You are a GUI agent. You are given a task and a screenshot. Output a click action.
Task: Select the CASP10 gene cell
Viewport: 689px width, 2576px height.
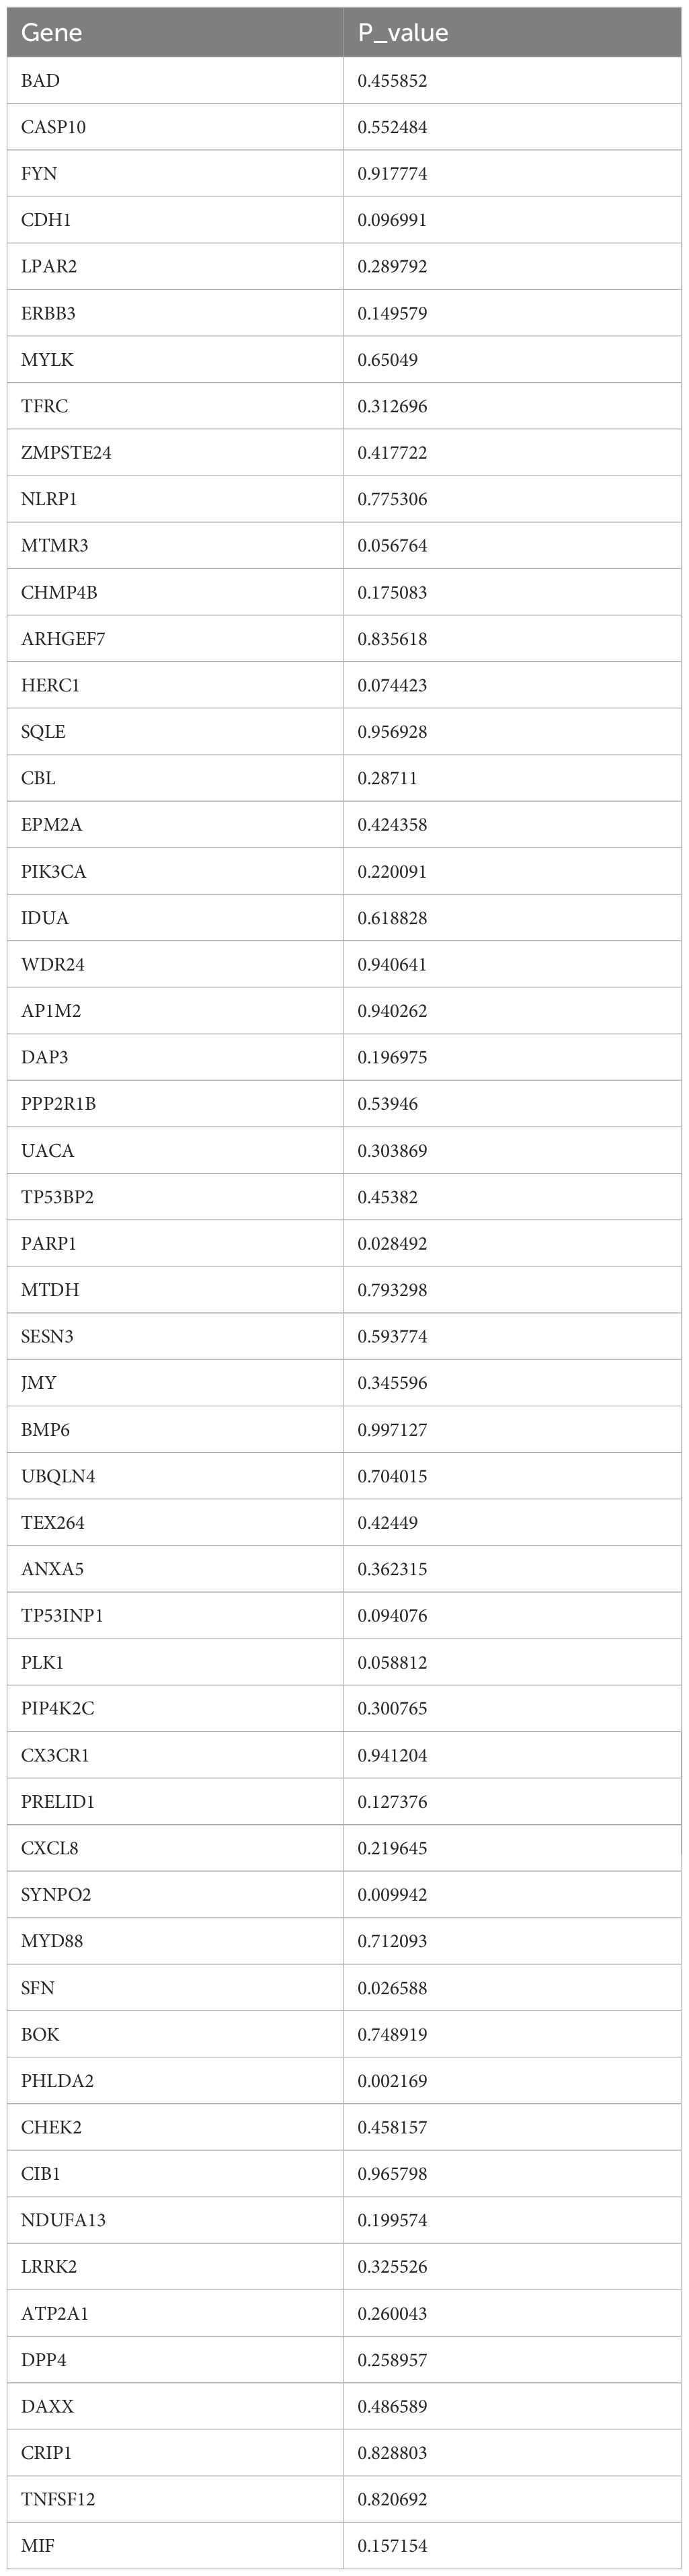[53, 127]
